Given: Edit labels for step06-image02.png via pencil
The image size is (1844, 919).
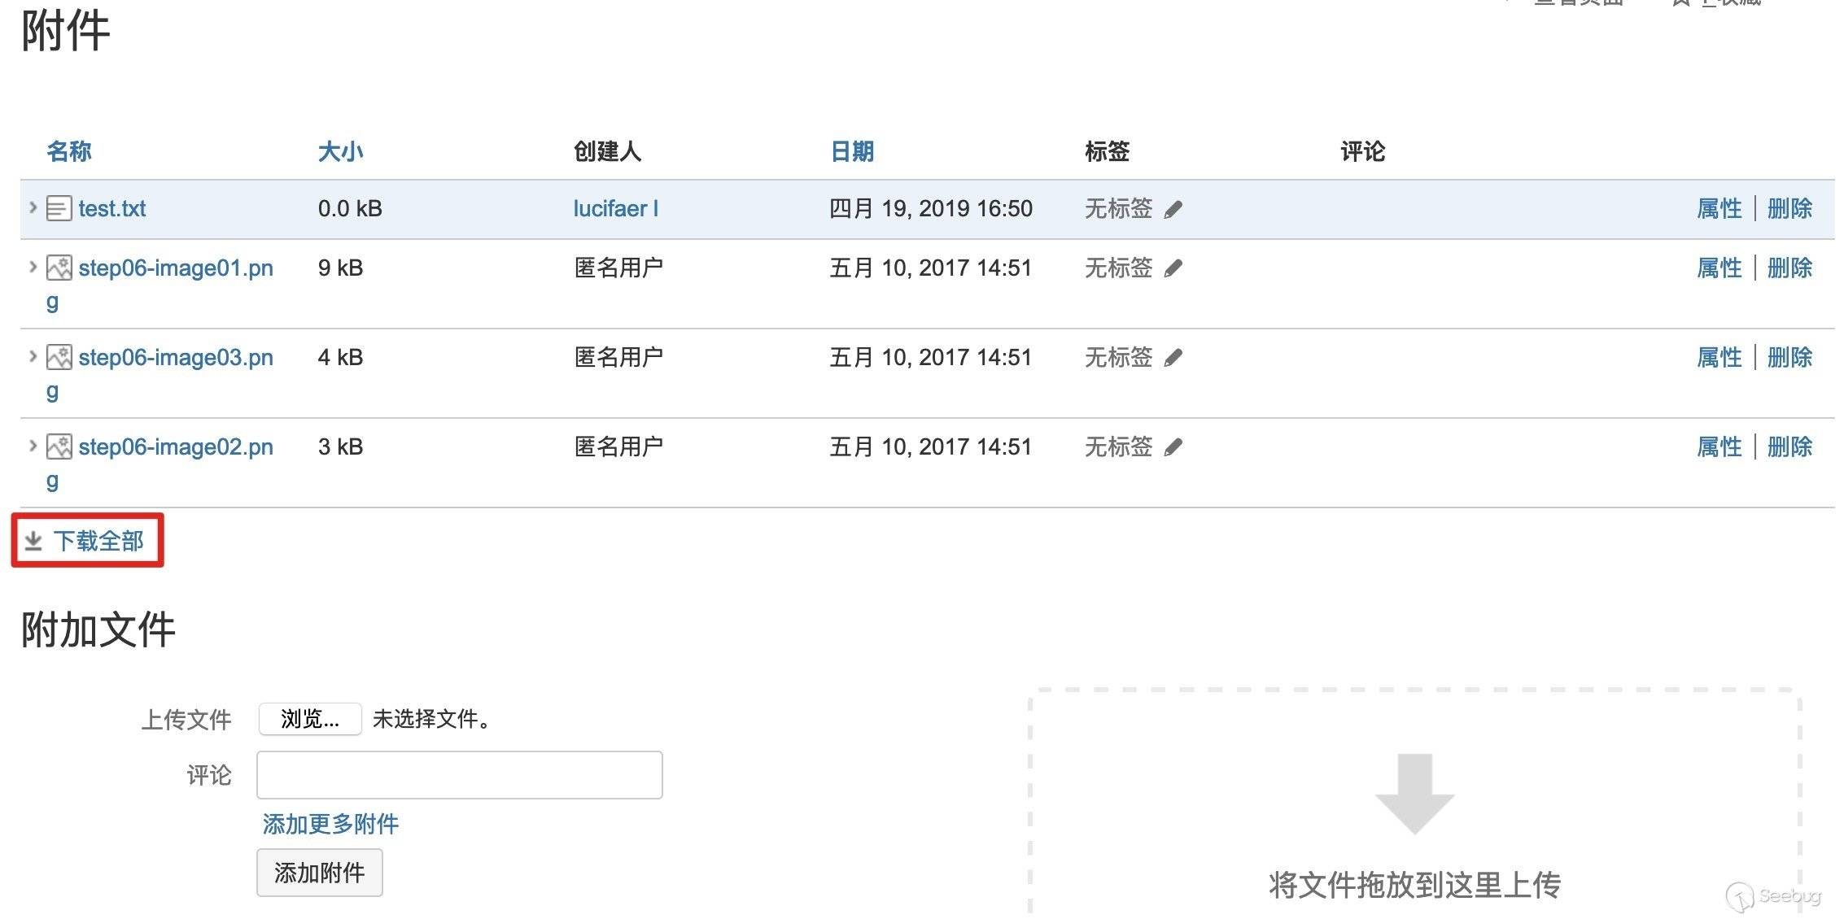Looking at the screenshot, I should (x=1173, y=447).
